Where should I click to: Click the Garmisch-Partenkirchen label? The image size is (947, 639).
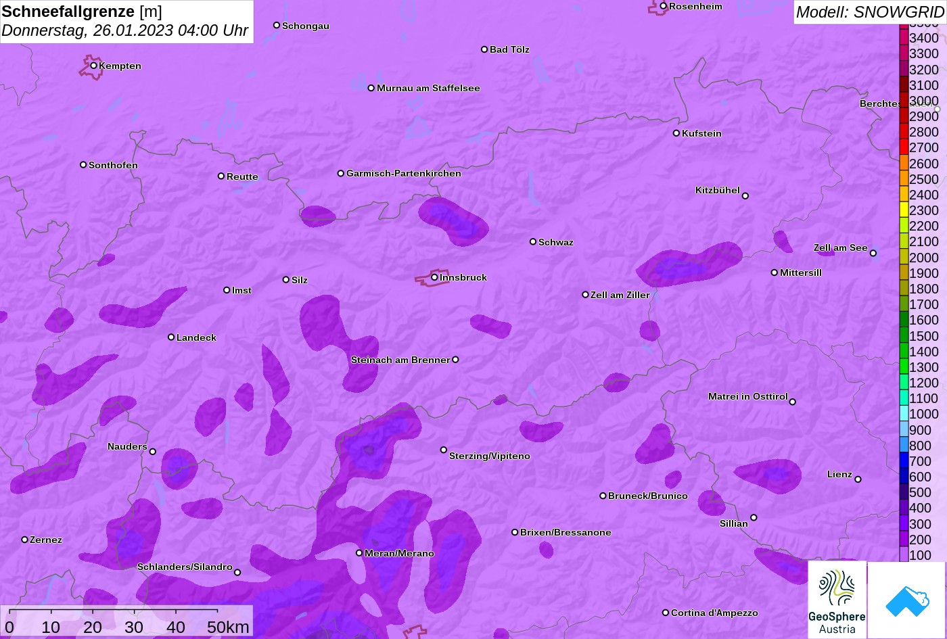coord(404,173)
